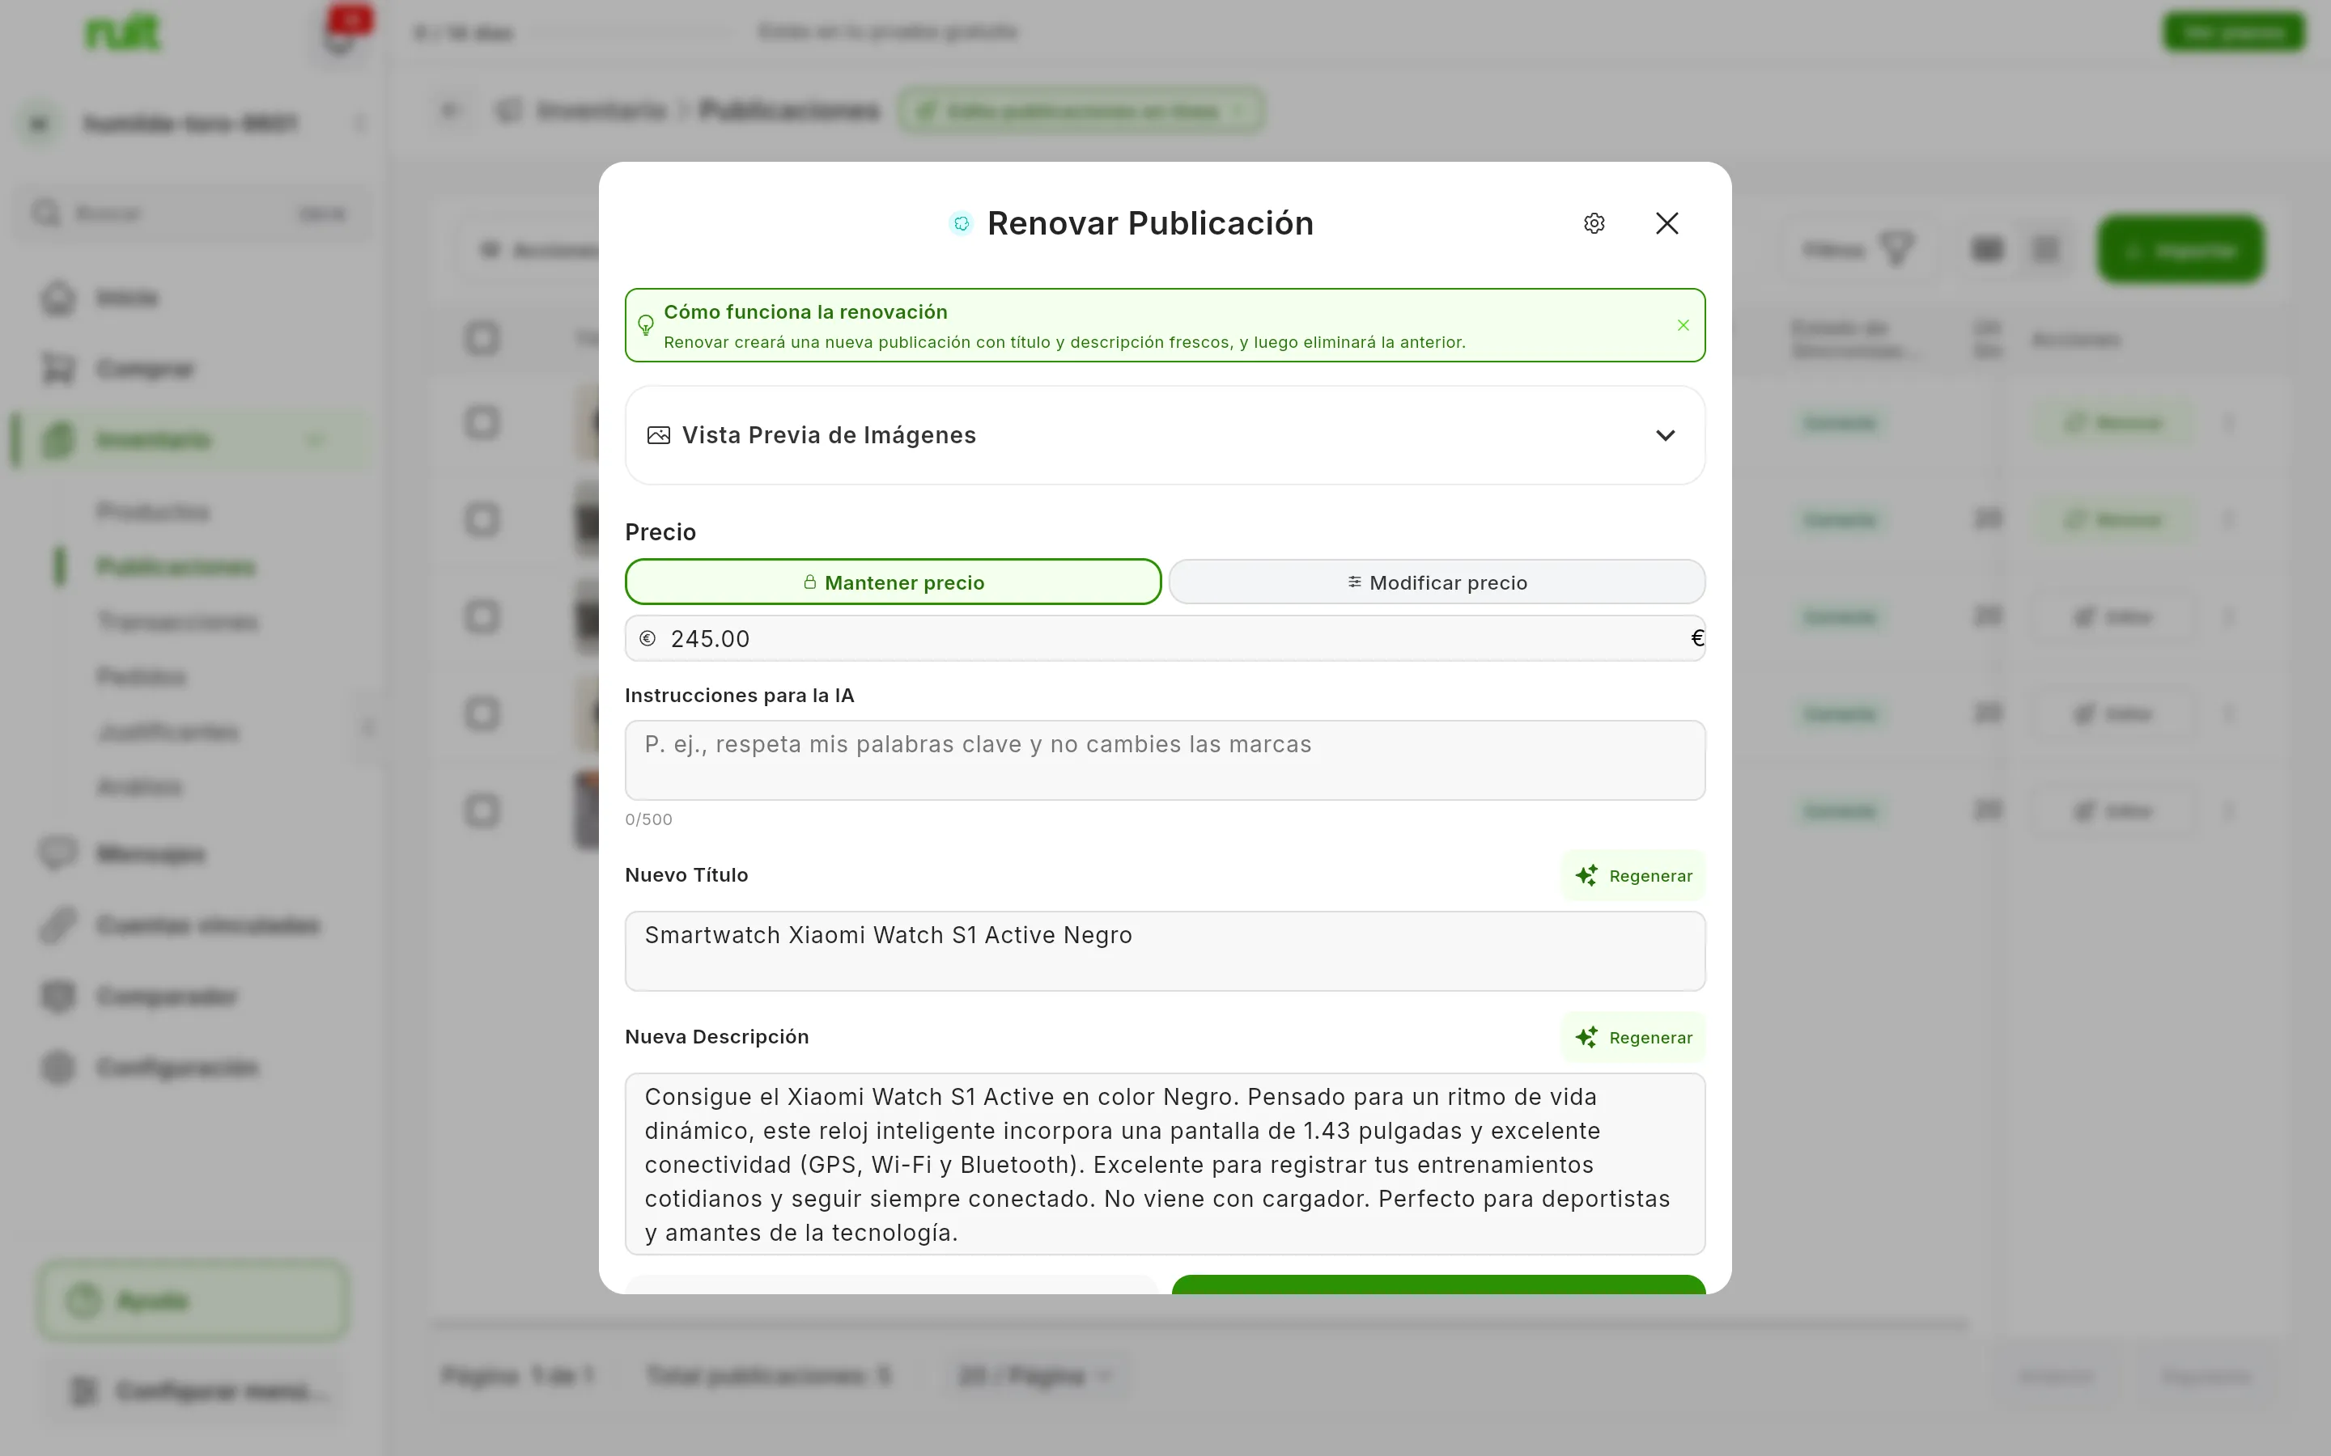The width and height of the screenshot is (2331, 1456).
Task: Open Comprar from the sidebar
Action: click(145, 369)
